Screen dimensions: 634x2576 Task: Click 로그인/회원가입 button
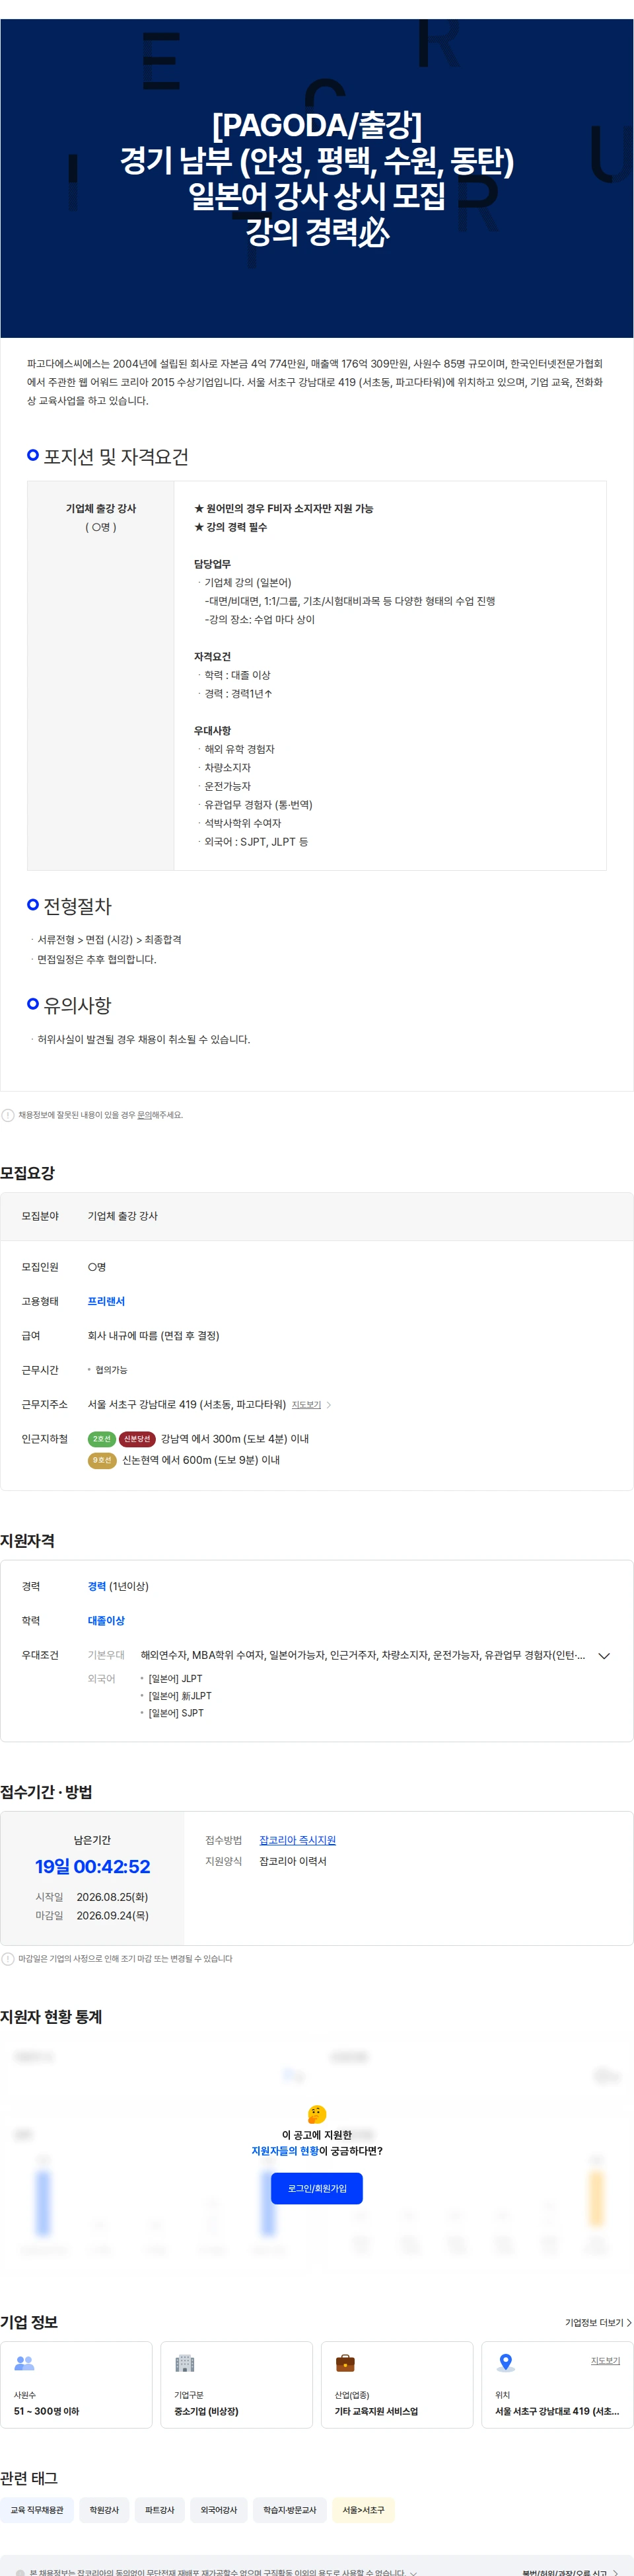pyautogui.click(x=316, y=2188)
